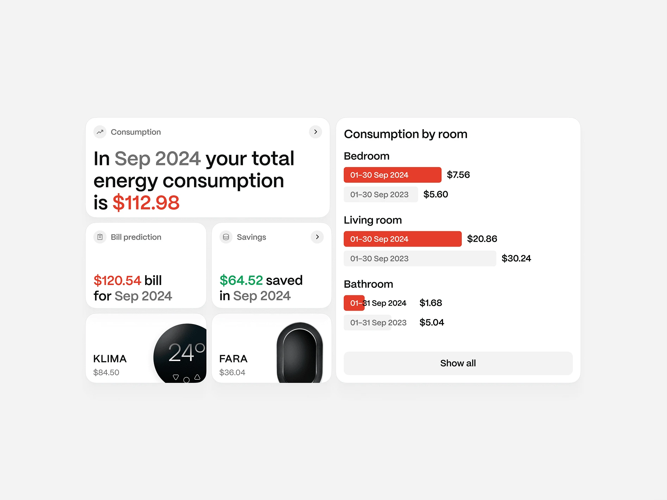Open the FARA device card
667x500 pixels.
tap(272, 348)
